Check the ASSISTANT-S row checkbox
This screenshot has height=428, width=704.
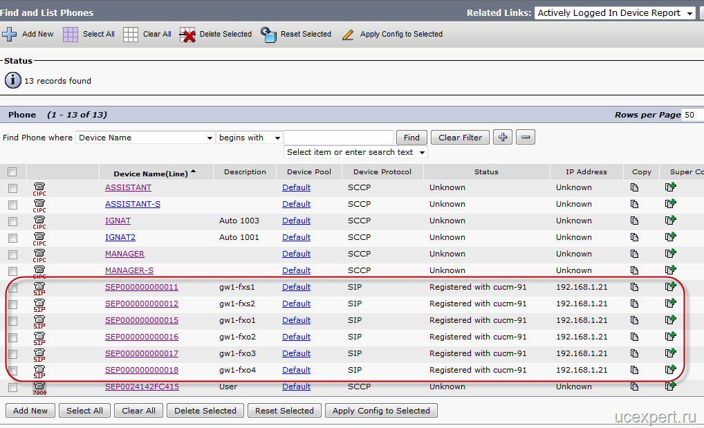point(12,205)
